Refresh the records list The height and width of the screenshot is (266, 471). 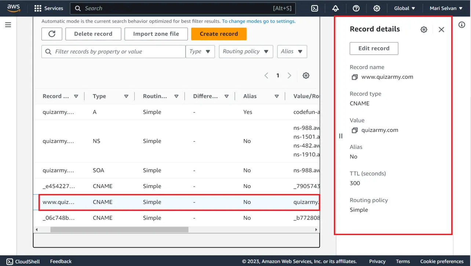[52, 34]
